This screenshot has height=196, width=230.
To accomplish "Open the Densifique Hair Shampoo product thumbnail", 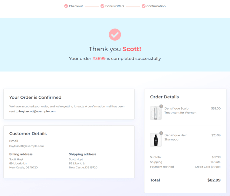I will (x=156, y=140).
